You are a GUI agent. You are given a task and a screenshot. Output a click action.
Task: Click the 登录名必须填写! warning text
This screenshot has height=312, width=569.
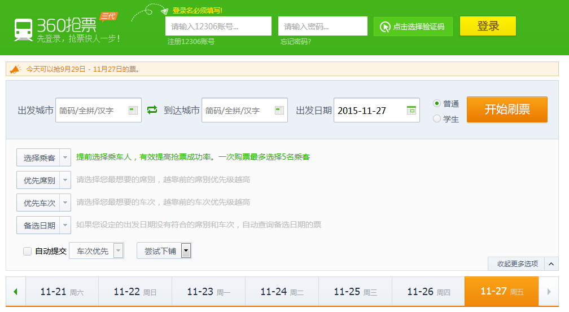point(198,11)
